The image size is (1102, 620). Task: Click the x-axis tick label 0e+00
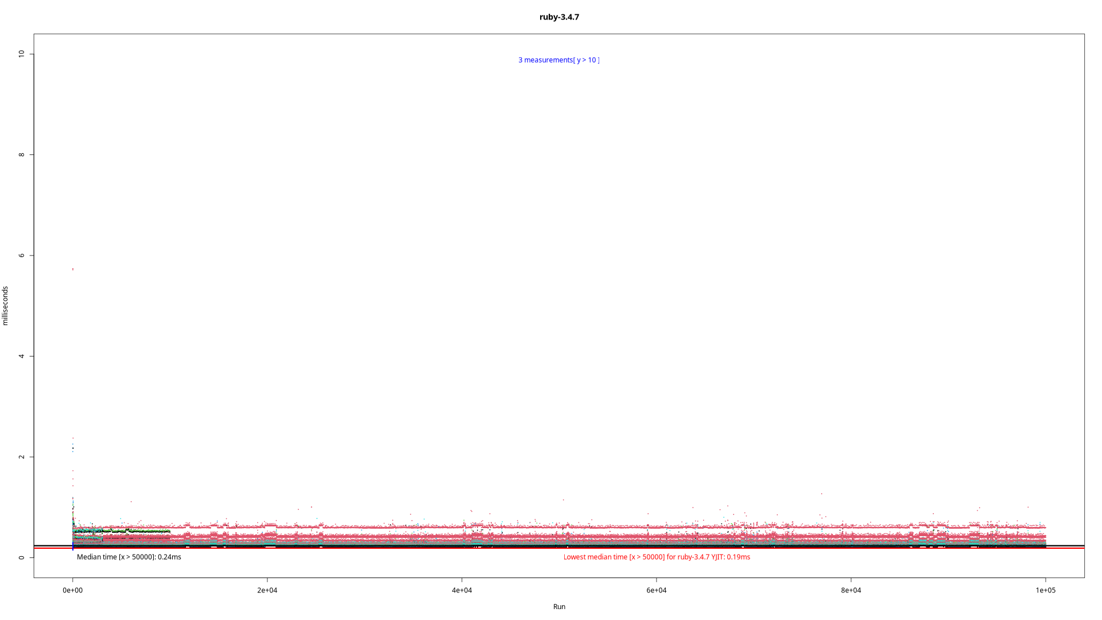click(72, 590)
